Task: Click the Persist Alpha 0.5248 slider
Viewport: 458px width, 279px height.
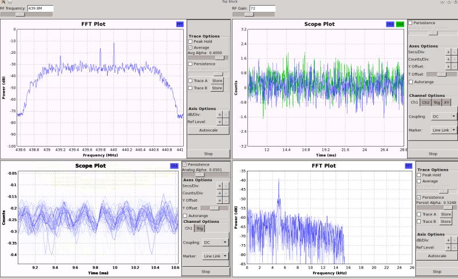Action: (437, 208)
